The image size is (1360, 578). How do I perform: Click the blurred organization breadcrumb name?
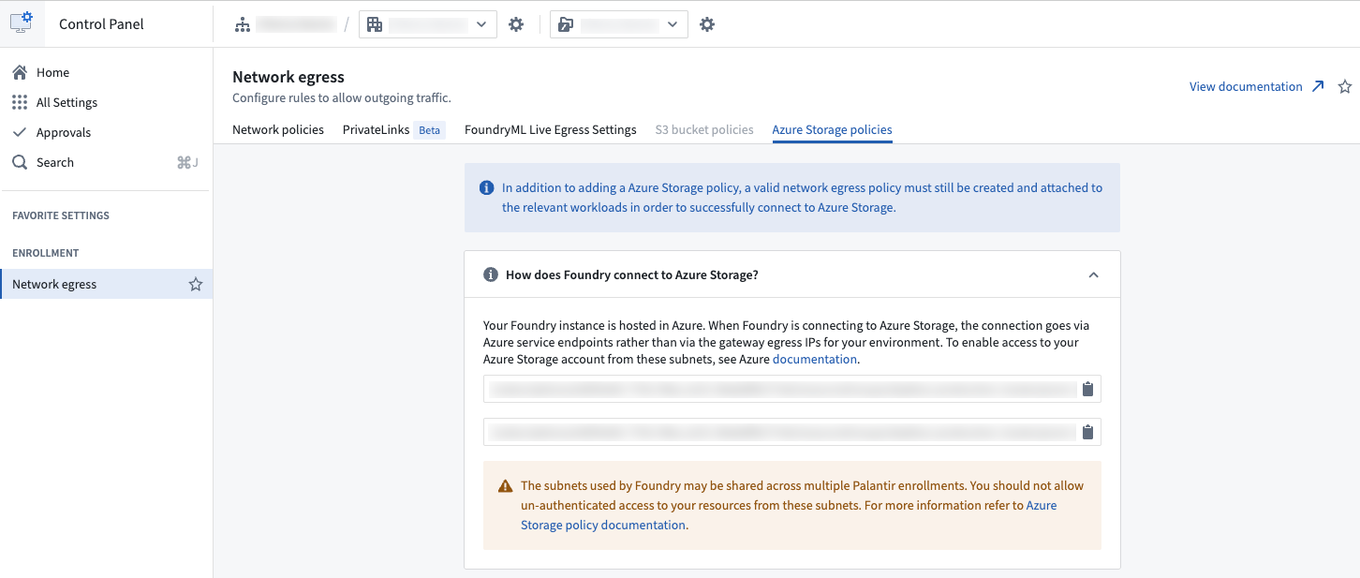[296, 24]
